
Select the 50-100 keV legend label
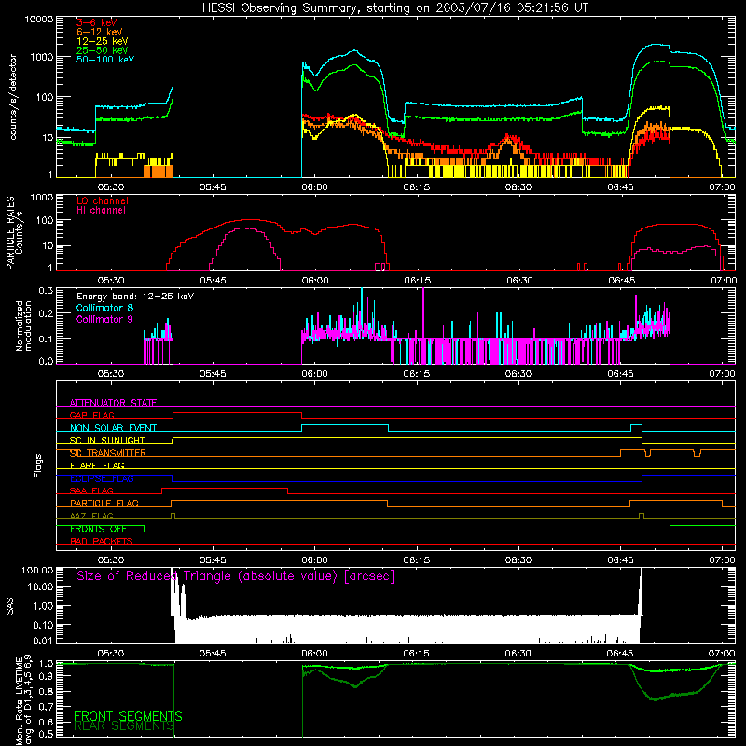[105, 60]
